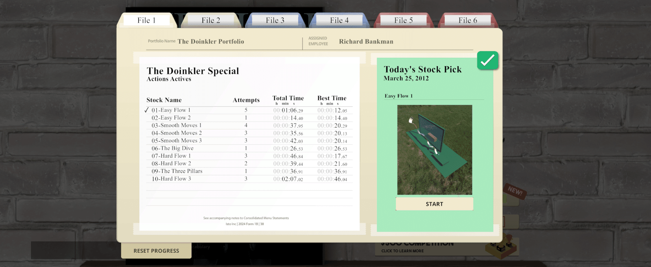Click the green checkmark confirm icon
This screenshot has height=267, width=651.
[487, 61]
